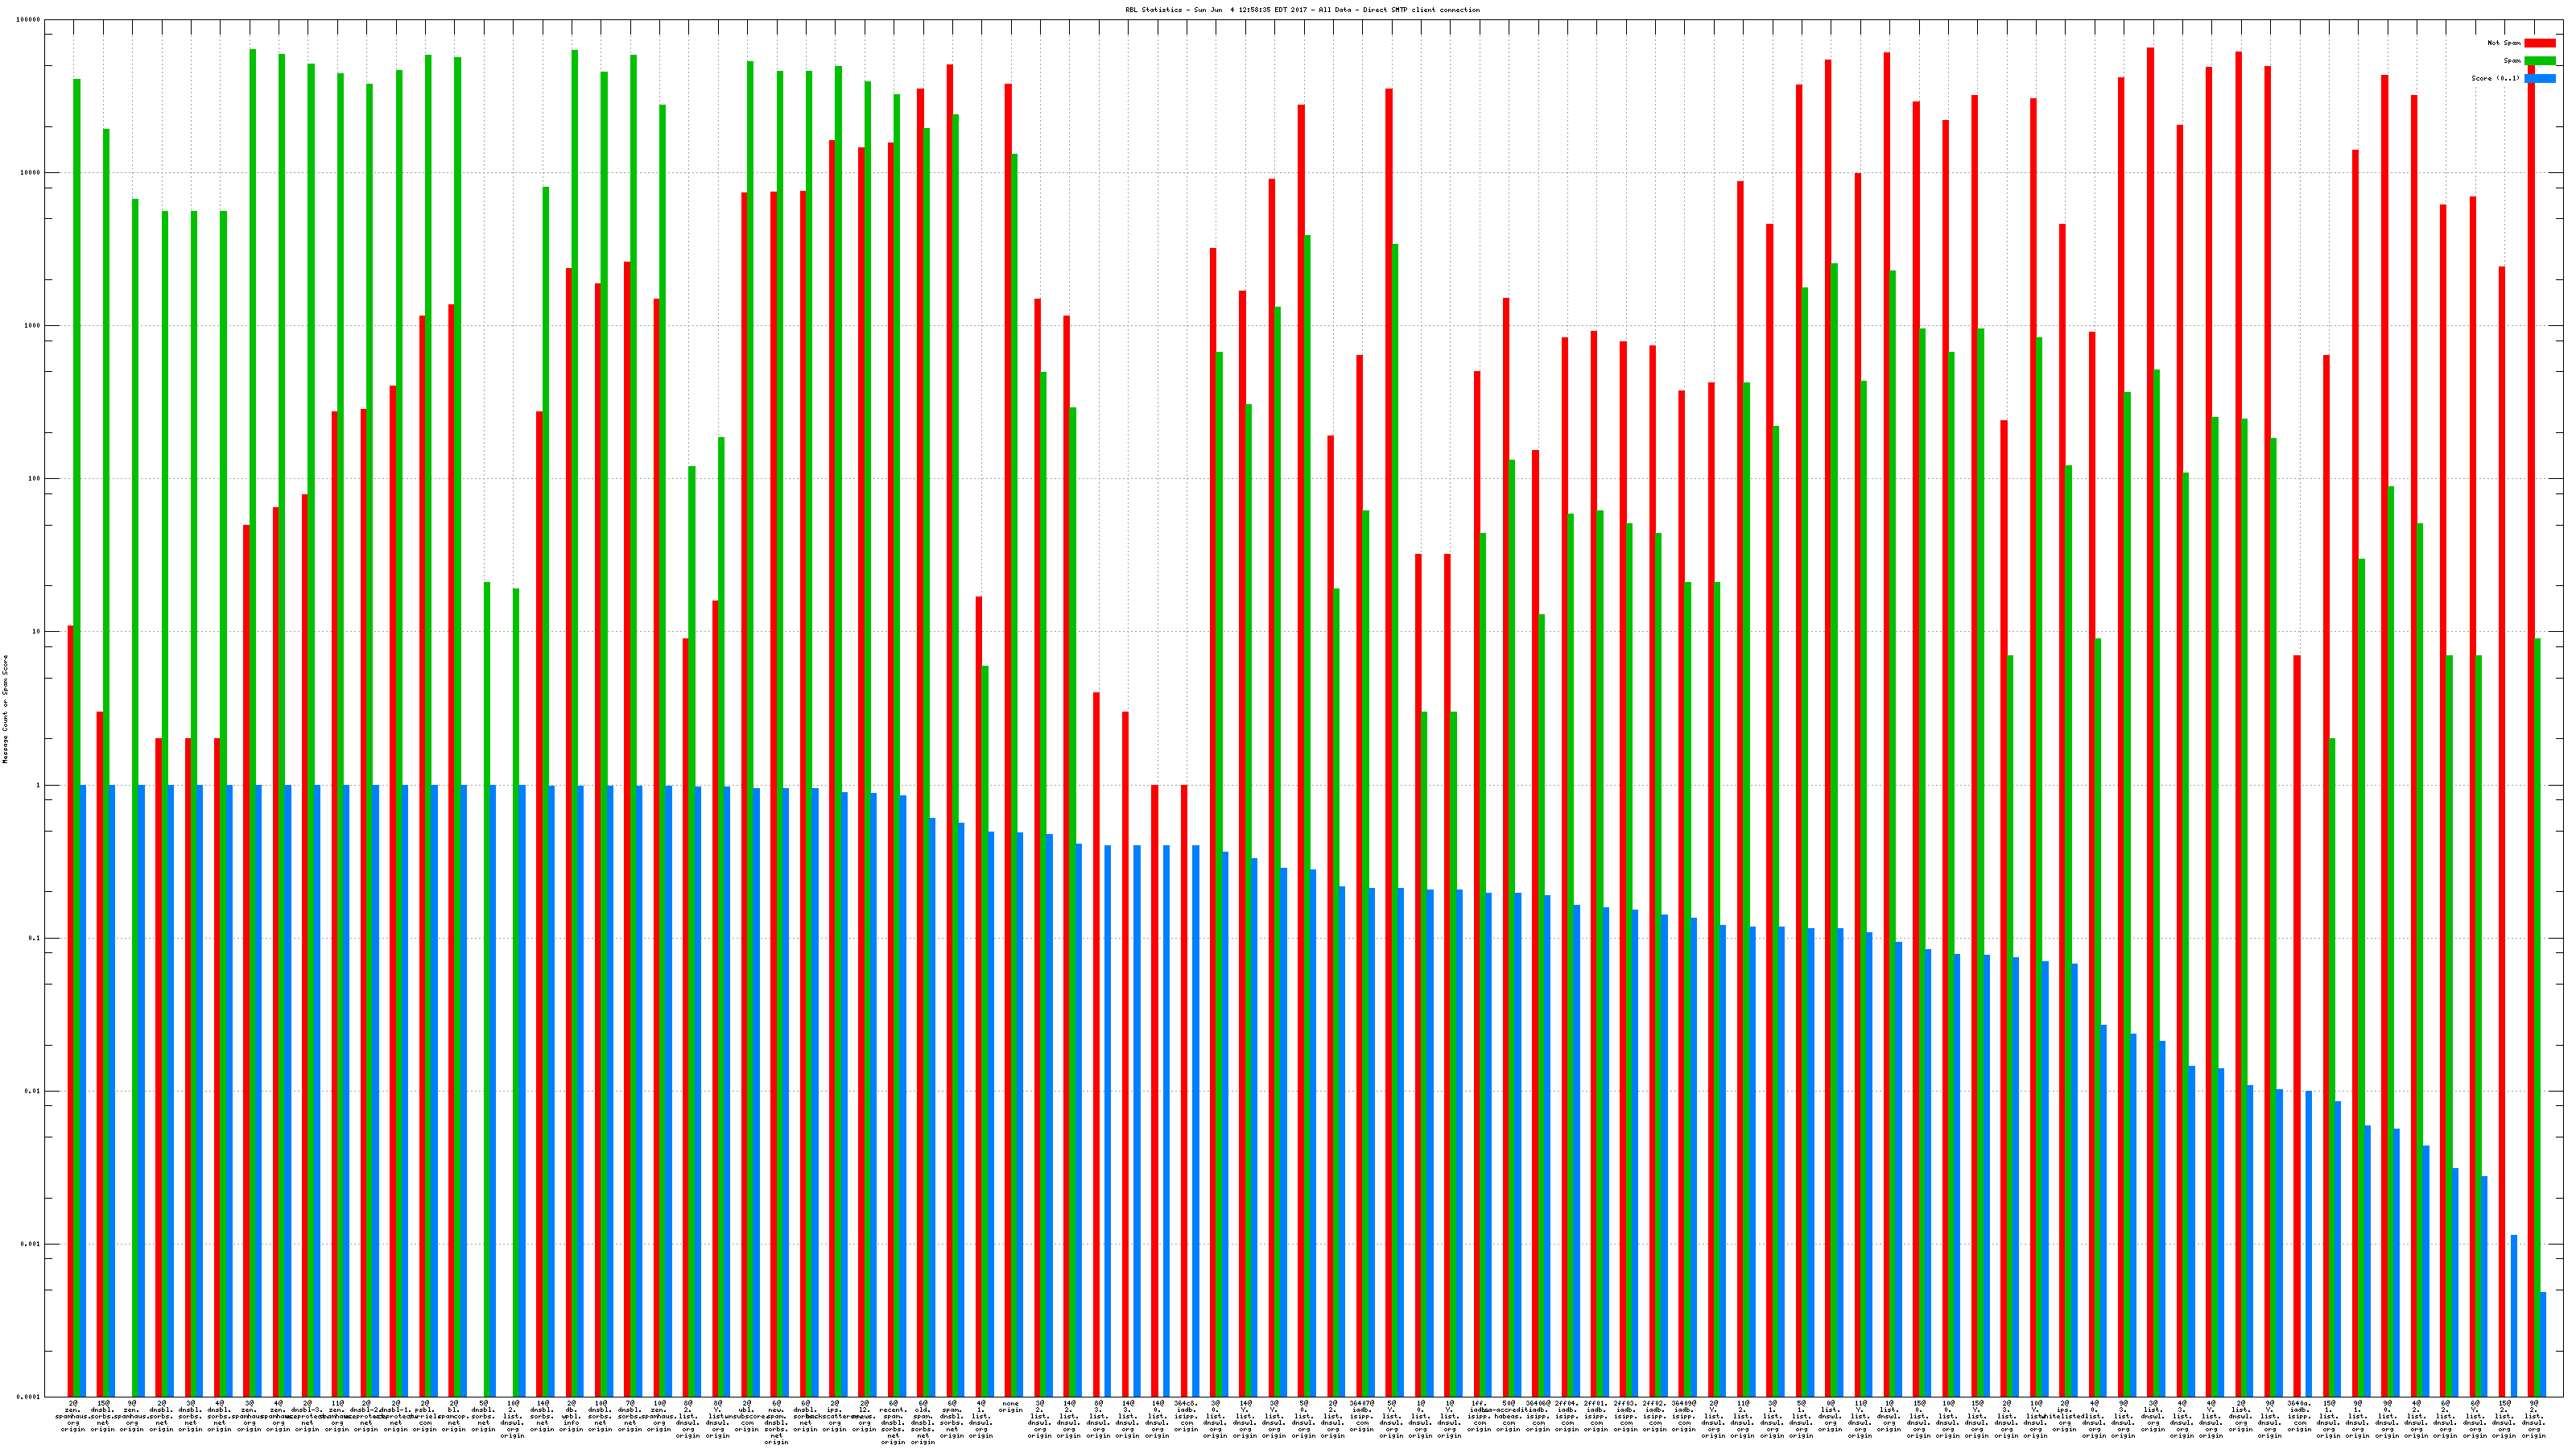Click the first '20 zen.spamhaus.org origin' x-axis label
Image resolution: width=2576 pixels, height=1449 pixels.
(73, 1417)
